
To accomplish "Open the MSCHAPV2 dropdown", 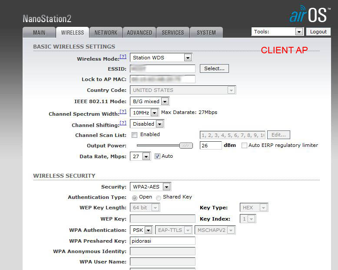I will [215, 230].
